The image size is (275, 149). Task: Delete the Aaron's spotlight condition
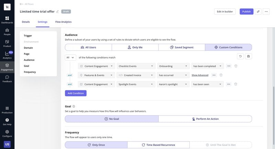tap(236, 84)
